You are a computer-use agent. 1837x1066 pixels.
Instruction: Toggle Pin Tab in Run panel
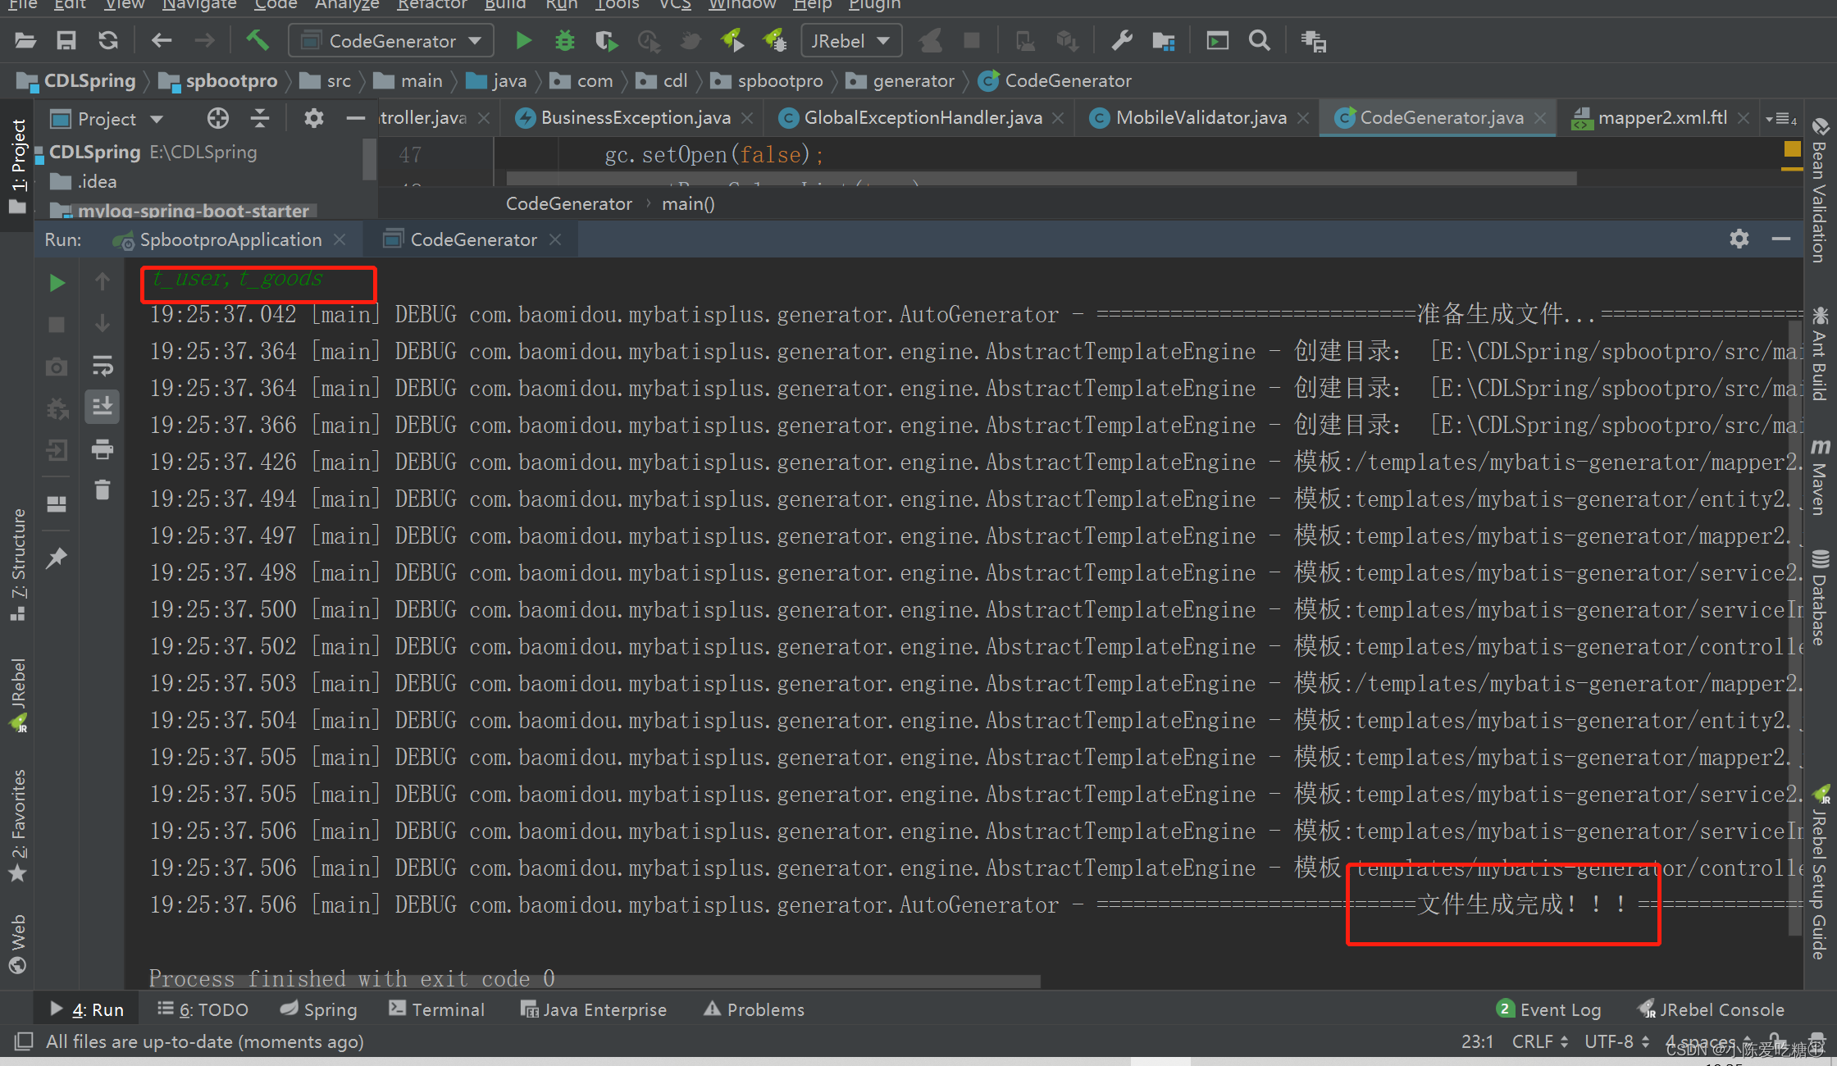[x=57, y=558]
